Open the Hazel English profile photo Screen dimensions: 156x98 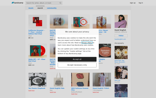pos(121,21)
